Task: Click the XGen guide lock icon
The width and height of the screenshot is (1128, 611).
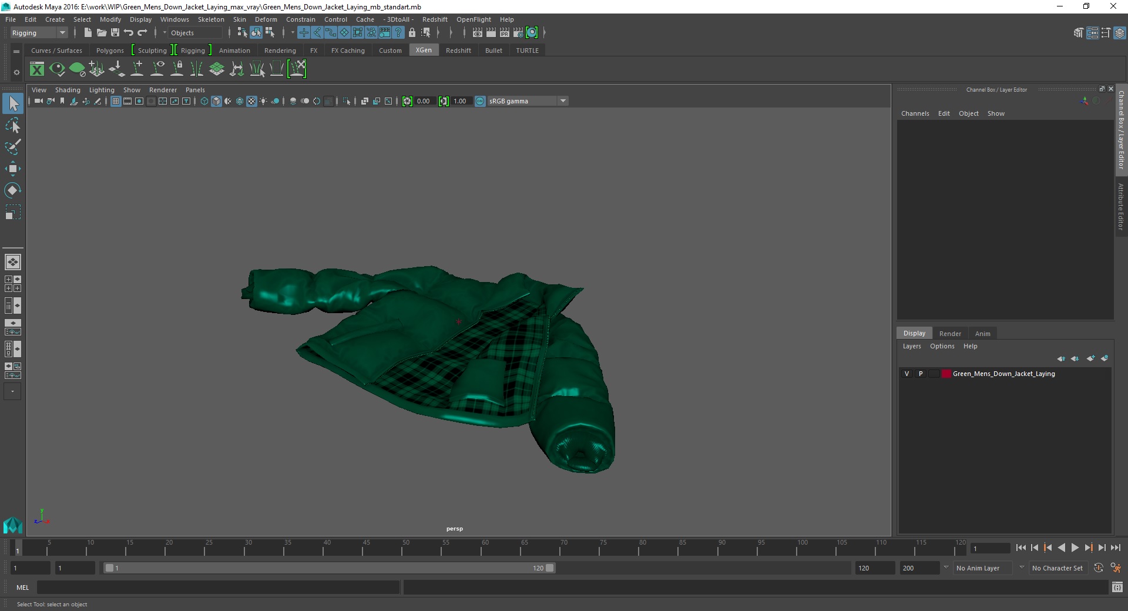Action: pyautogui.click(x=177, y=69)
